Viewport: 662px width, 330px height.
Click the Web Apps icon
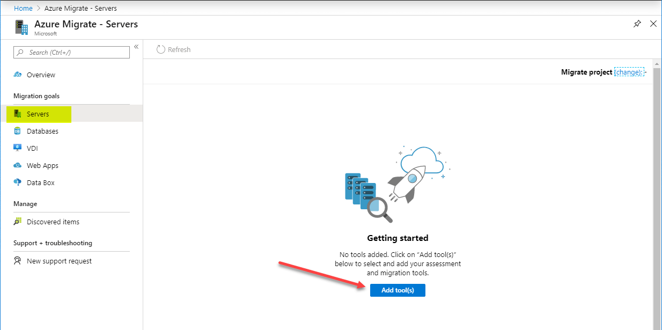coord(18,165)
